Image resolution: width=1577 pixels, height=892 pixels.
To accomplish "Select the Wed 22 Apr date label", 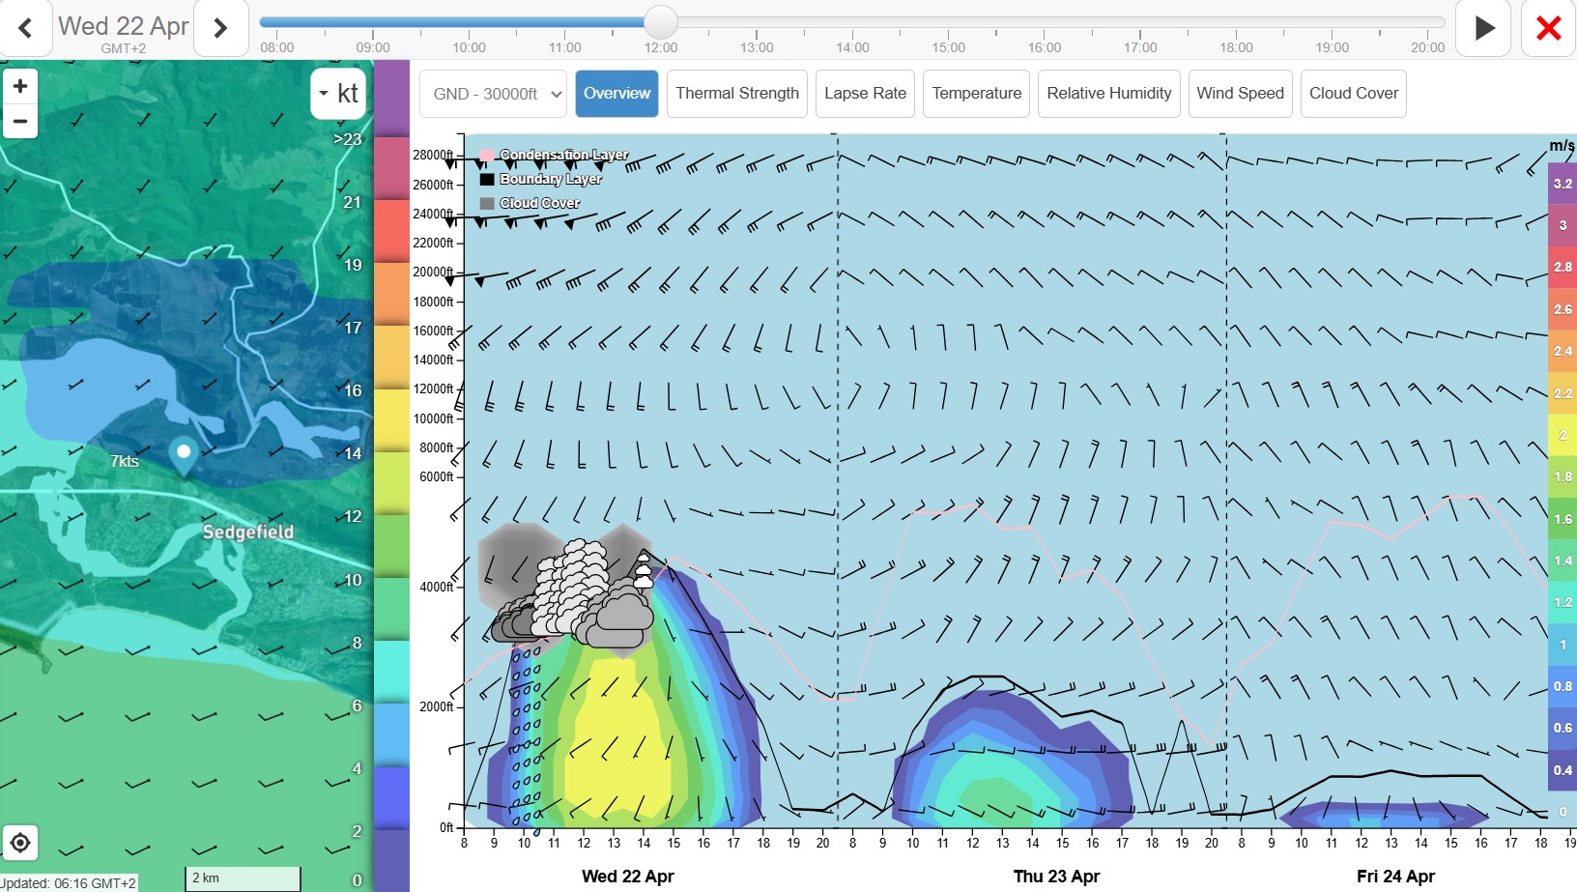I will [x=124, y=26].
